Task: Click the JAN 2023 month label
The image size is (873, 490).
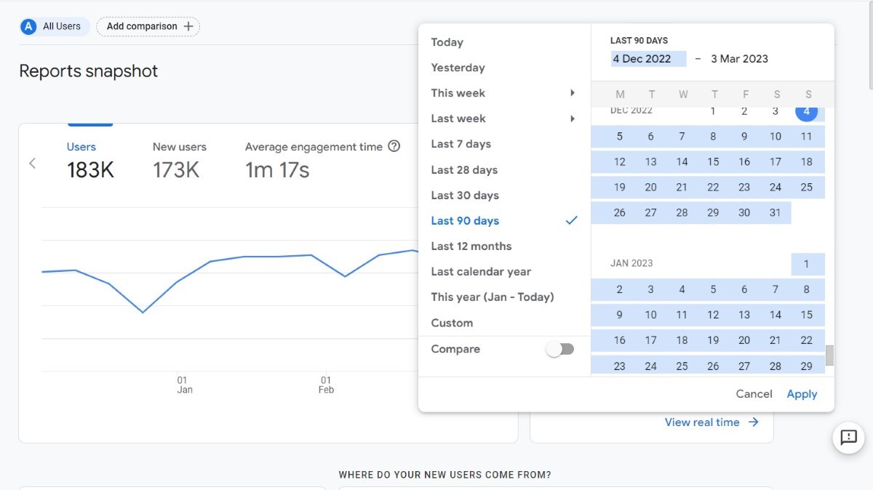Action: click(631, 263)
